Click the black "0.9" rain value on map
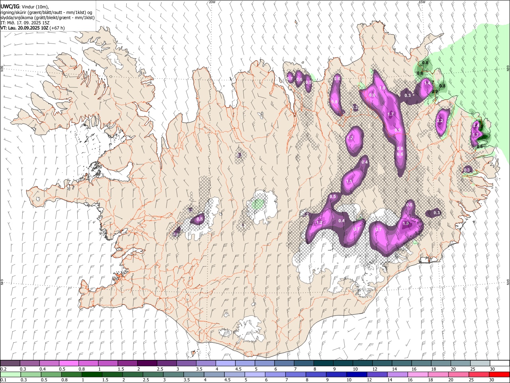Image resolution: width=510 pixels, height=383 pixels. 435,91
